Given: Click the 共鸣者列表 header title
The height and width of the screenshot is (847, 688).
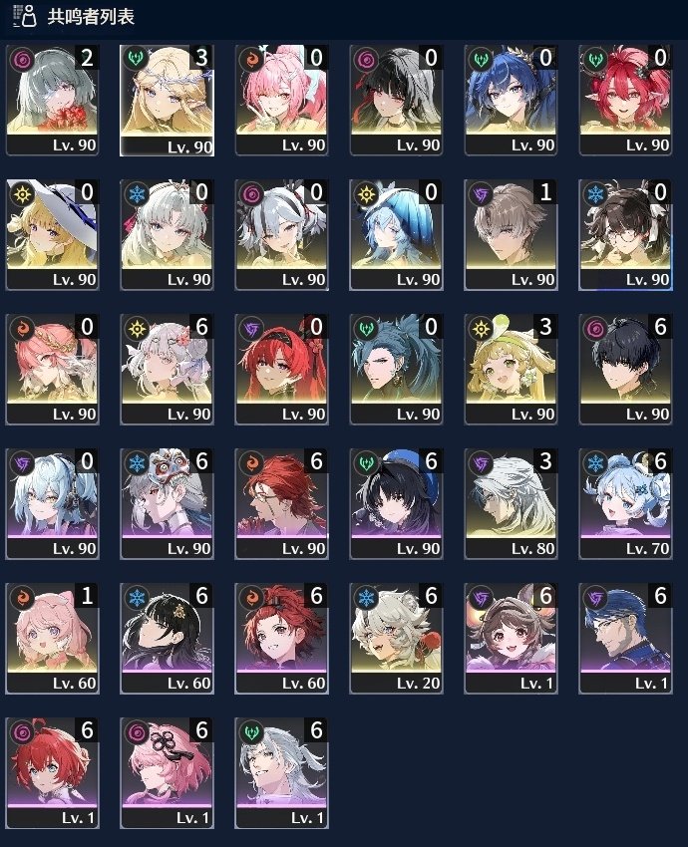Looking at the screenshot, I should pos(91,16).
